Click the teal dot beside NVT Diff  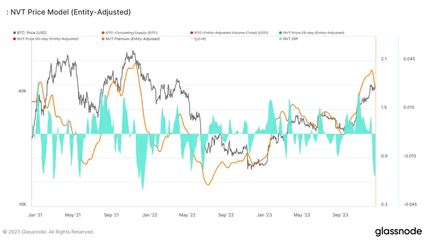[x=280, y=39]
